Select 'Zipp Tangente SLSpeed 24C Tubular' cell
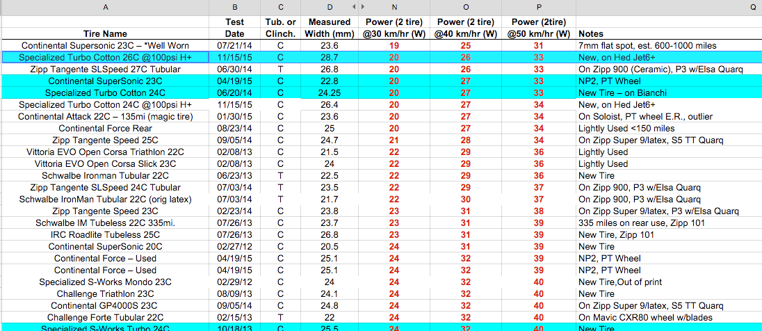Image resolution: width=762 pixels, height=331 pixels. [x=106, y=187]
